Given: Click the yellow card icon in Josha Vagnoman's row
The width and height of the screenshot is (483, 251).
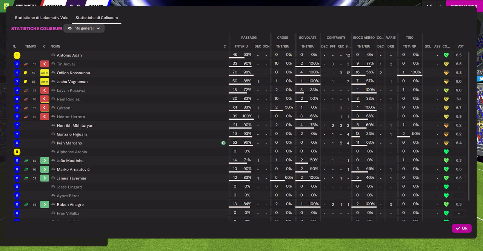Looking at the screenshot, I should [x=26, y=82].
